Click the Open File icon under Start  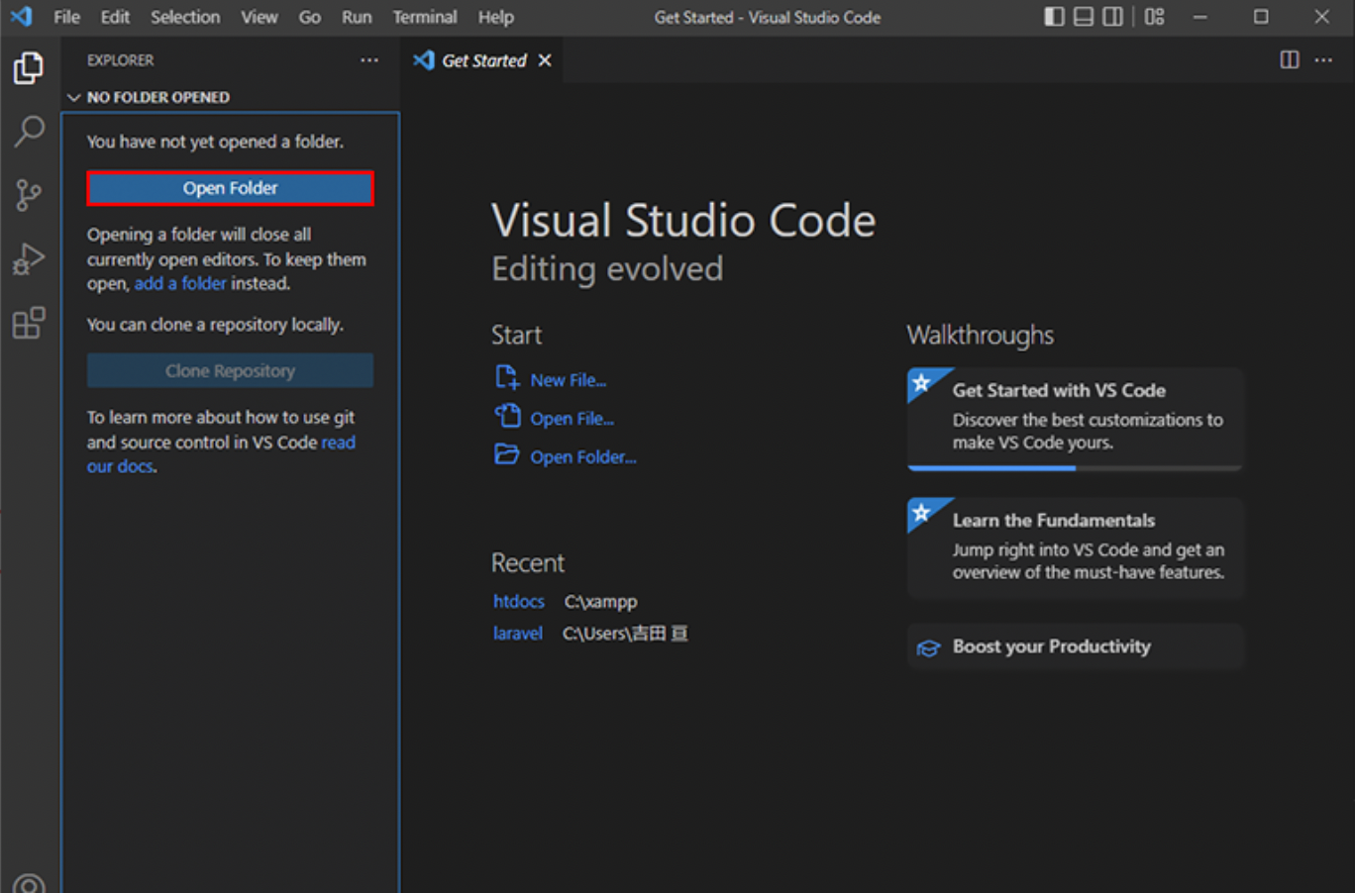(x=507, y=416)
